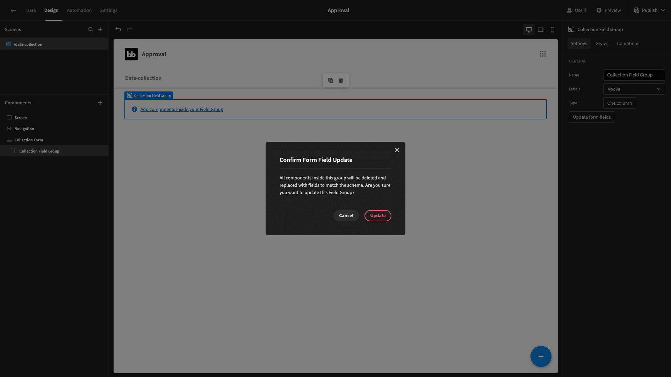Screen dimensions: 671x377
Task: Click the mobile preview mode icon
Action: 553,29
